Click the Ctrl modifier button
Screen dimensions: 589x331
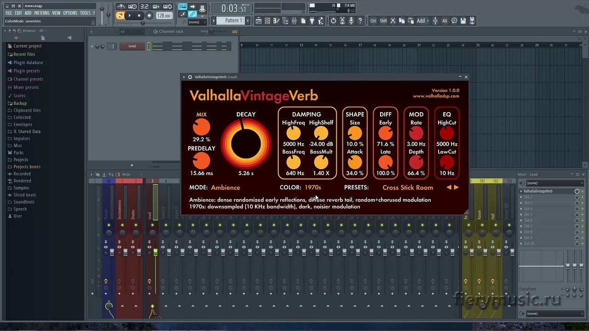[x=373, y=21]
